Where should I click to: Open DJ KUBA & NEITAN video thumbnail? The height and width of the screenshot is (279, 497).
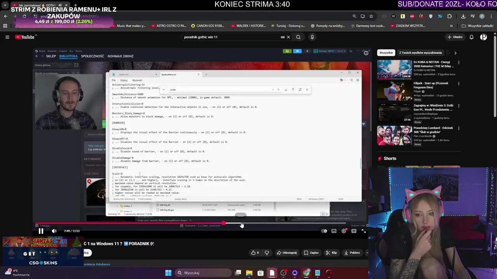click(394, 69)
